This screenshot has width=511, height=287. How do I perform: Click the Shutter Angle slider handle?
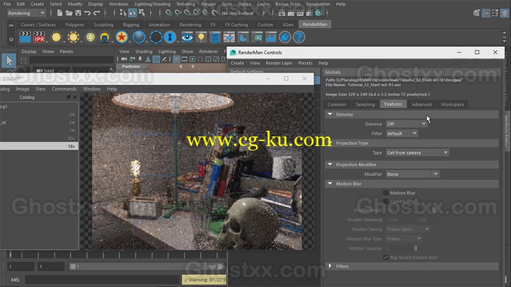(434, 210)
